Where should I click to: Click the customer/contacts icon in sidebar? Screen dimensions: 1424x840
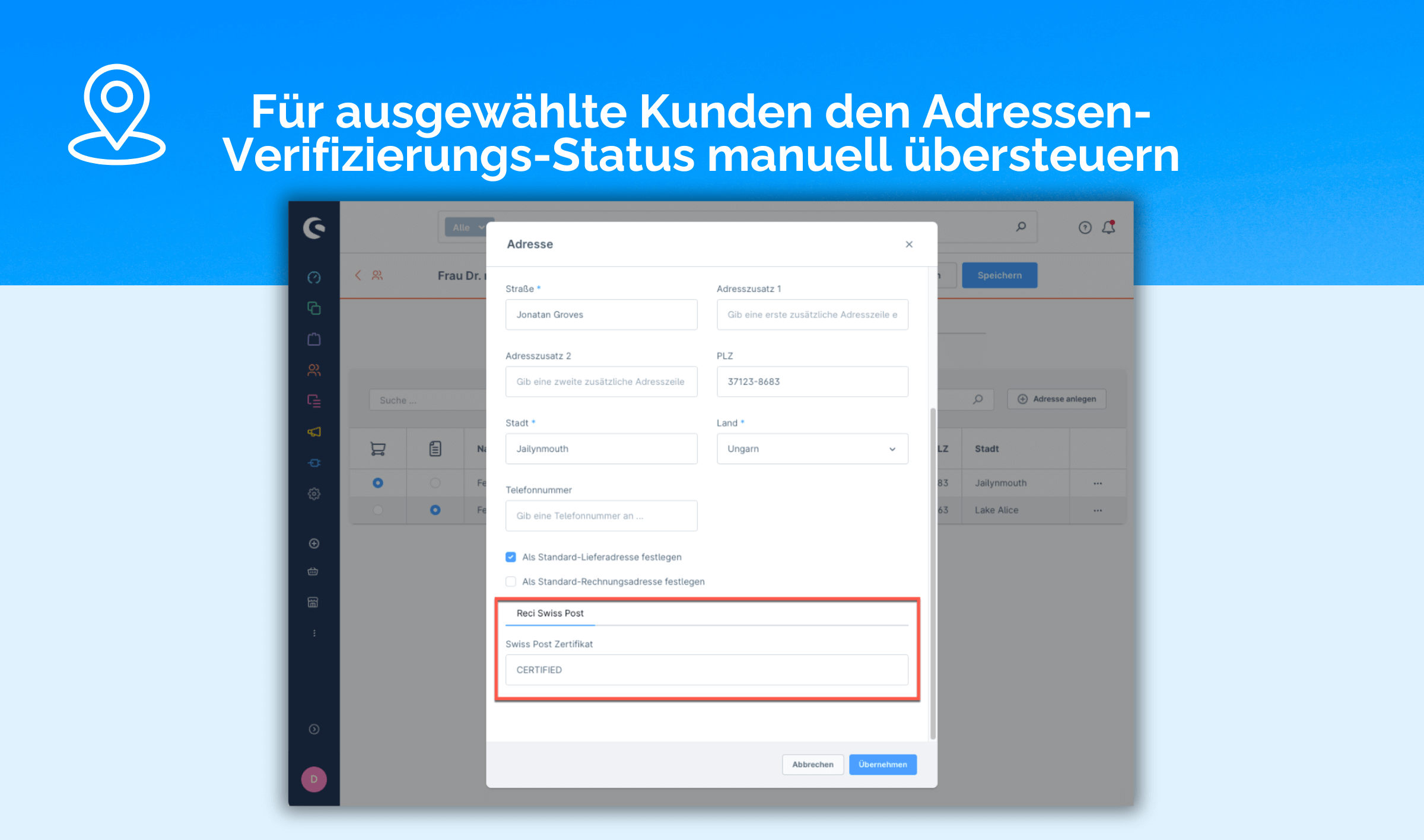pyautogui.click(x=317, y=370)
